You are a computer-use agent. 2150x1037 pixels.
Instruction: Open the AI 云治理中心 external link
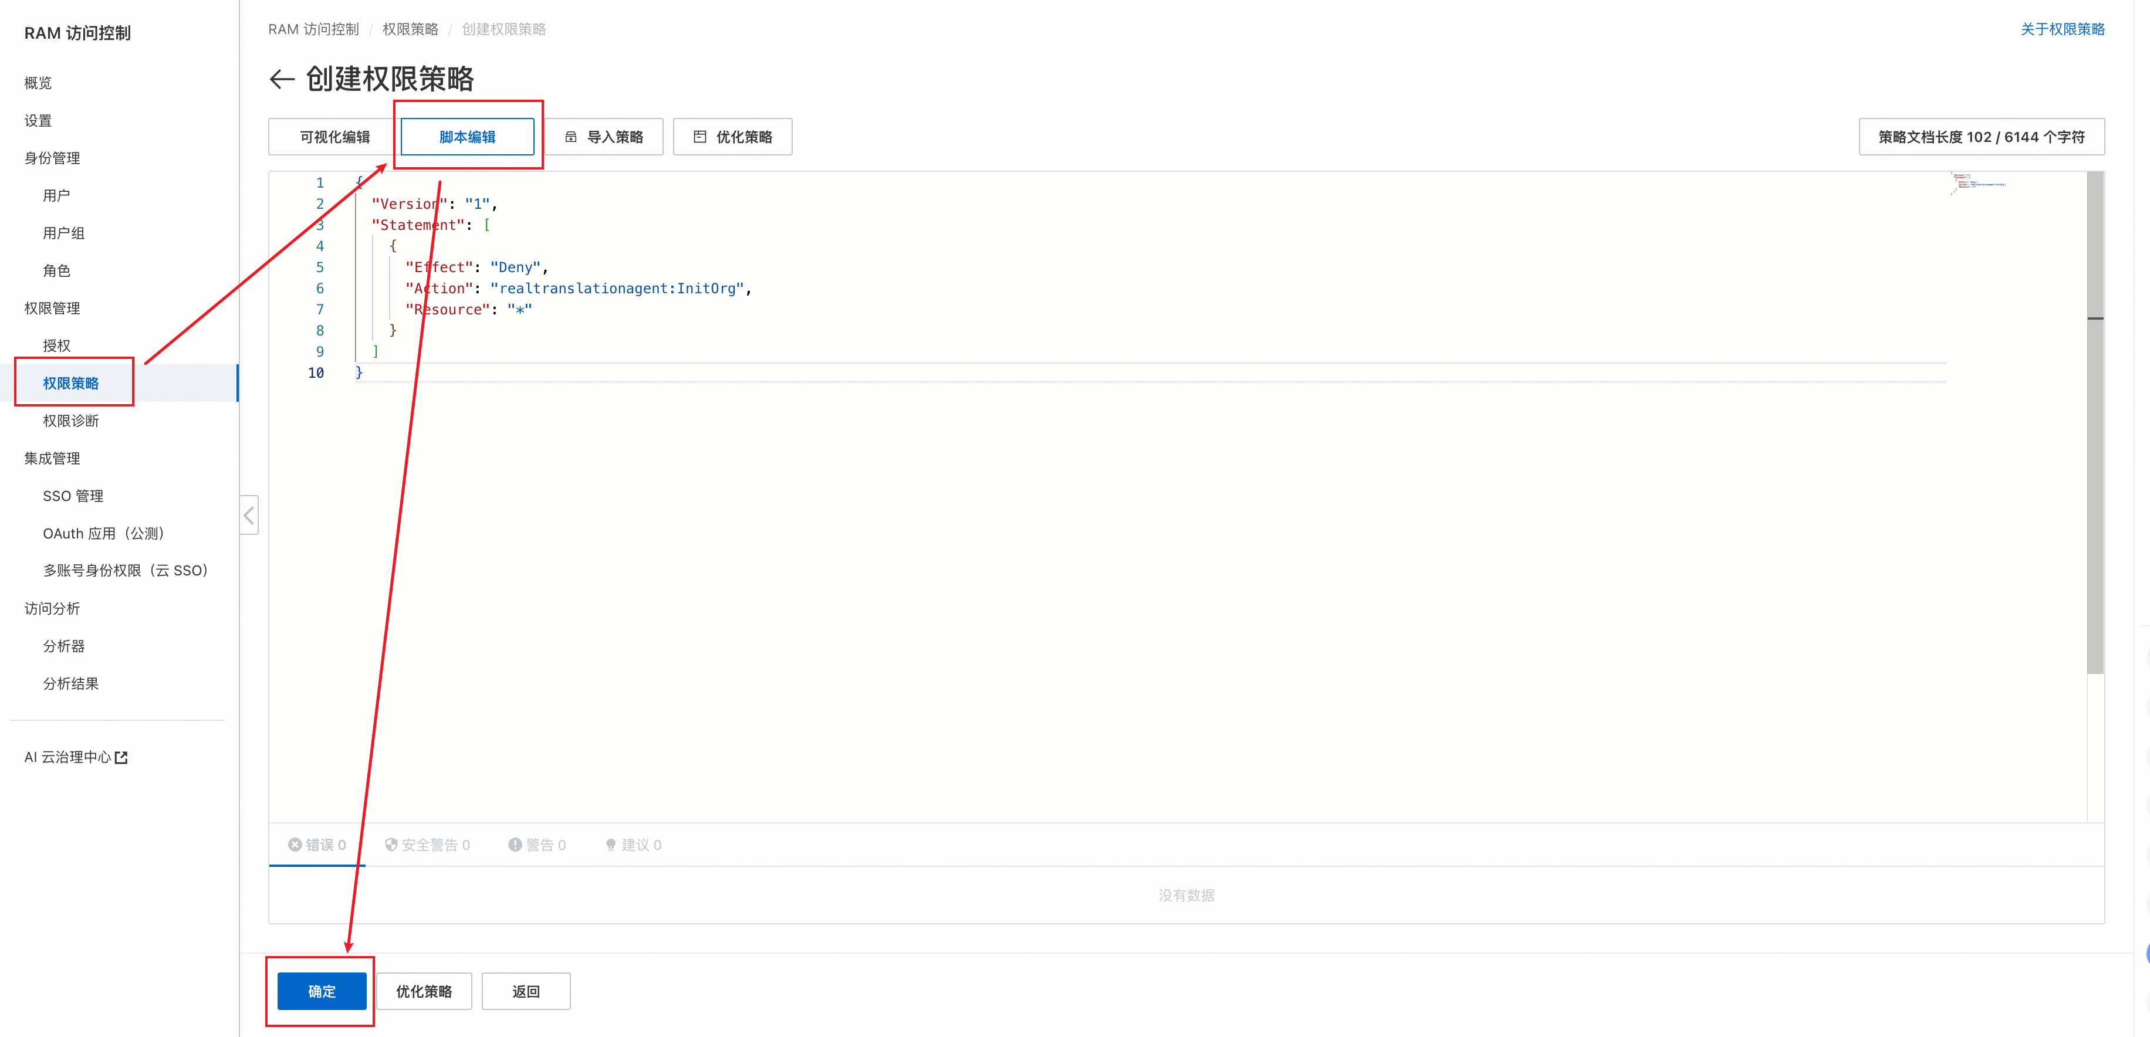pos(76,757)
